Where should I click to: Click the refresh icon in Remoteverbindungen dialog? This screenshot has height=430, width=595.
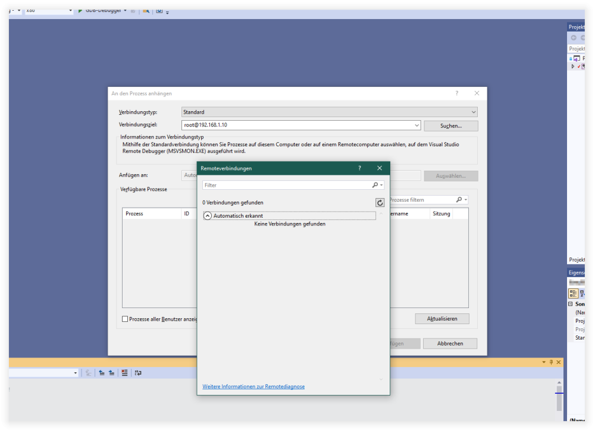coord(380,203)
